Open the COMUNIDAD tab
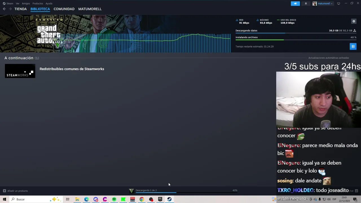The height and width of the screenshot is (203, 361). coord(64,9)
